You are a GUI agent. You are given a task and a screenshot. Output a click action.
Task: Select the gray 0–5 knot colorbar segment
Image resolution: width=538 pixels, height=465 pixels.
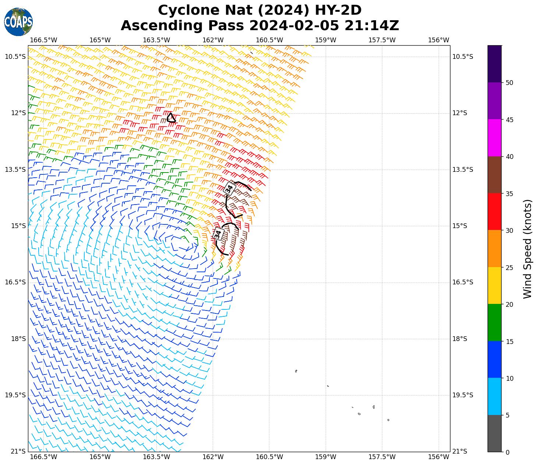pyautogui.click(x=494, y=433)
